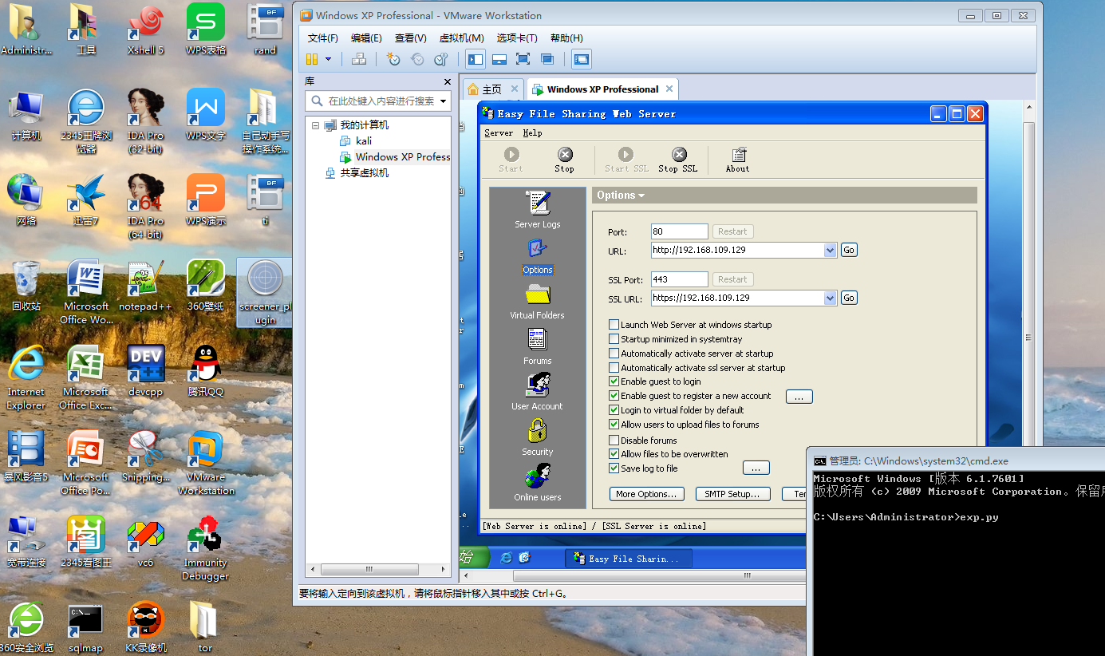Revert the virtual machine to the previous snapshot

coord(417,59)
